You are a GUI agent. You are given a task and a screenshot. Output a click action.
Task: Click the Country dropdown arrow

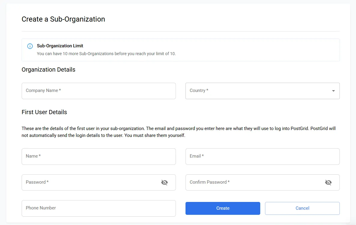coord(333,91)
